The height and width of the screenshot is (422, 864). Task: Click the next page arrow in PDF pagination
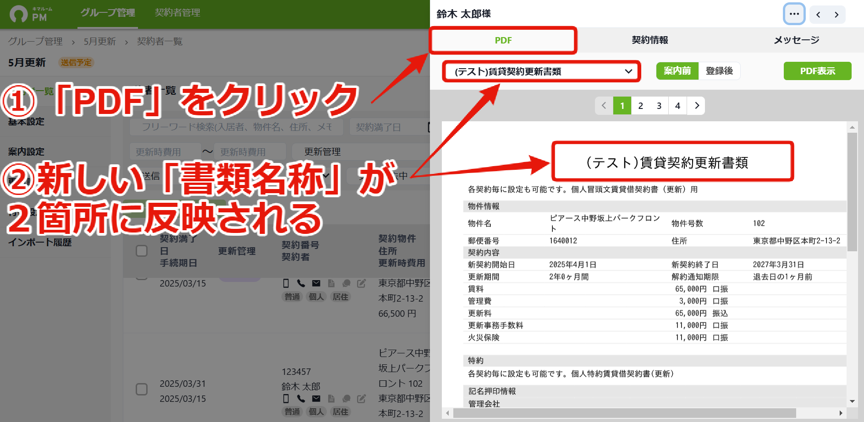pyautogui.click(x=697, y=106)
